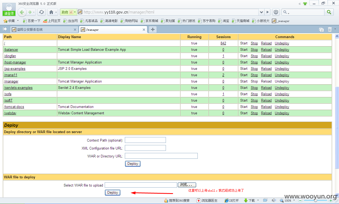Click the 浏览... browse file button

pos(187,185)
